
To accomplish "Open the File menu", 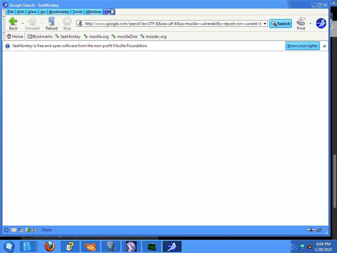I will 10,12.
